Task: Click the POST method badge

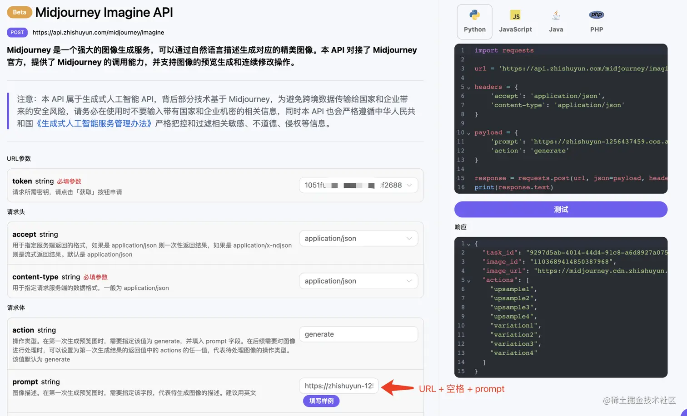Action: click(x=17, y=33)
